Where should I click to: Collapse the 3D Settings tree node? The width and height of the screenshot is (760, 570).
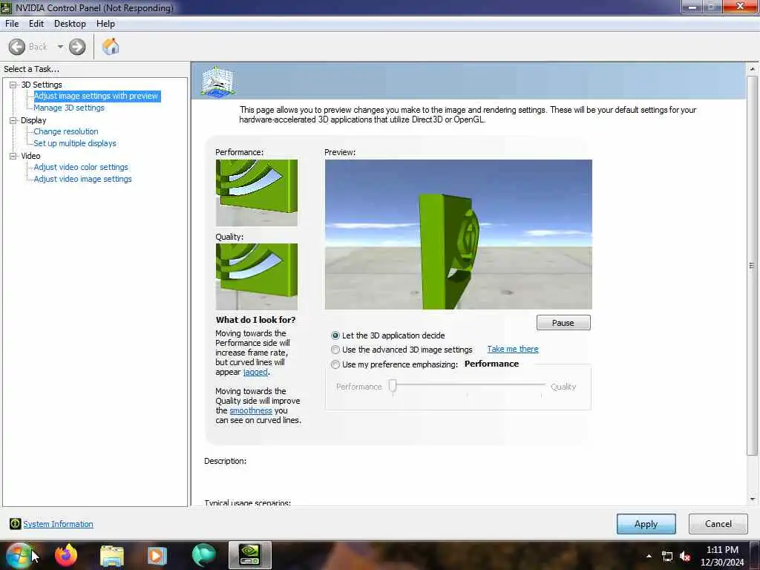[13, 85]
